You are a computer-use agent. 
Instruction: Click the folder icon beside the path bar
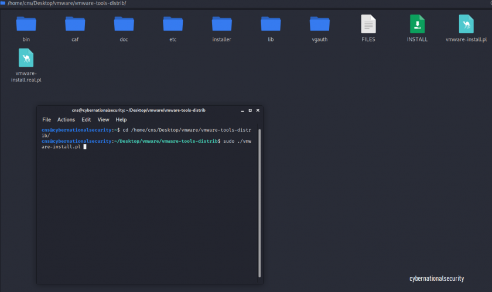[x=3, y=3]
